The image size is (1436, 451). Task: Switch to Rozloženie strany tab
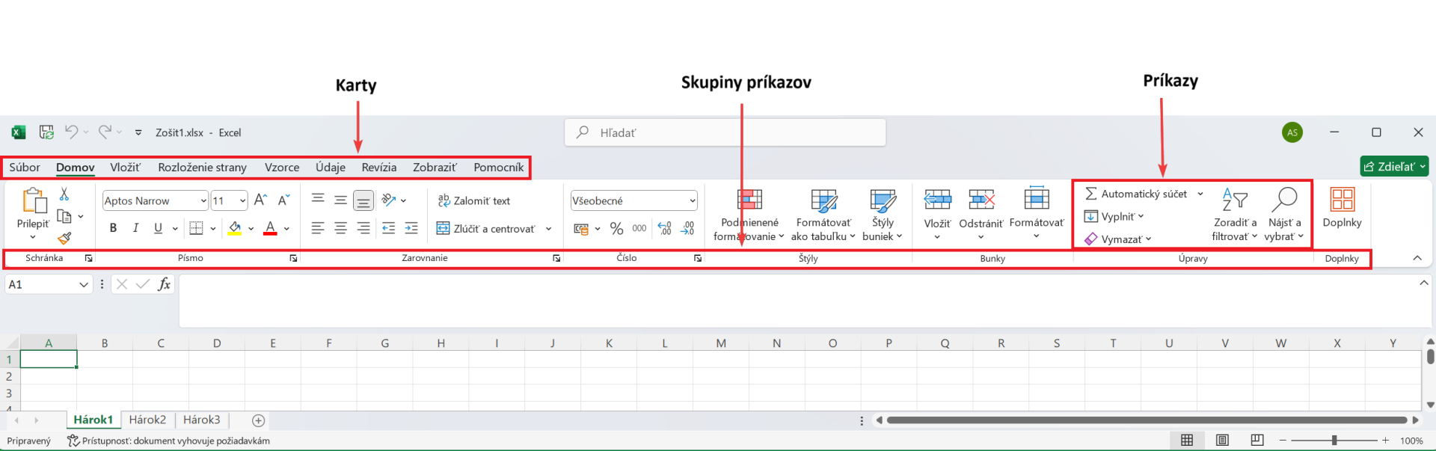(x=202, y=168)
